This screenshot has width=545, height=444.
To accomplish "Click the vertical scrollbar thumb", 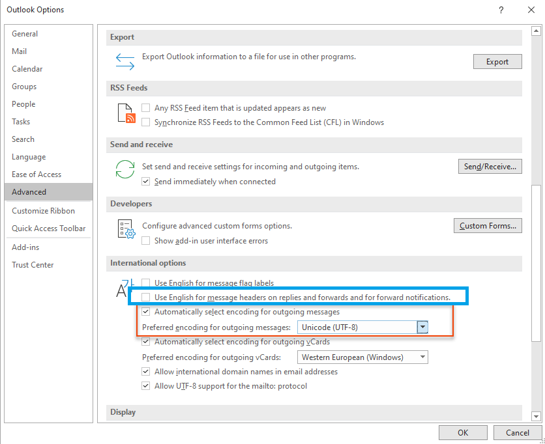I will tap(536, 263).
